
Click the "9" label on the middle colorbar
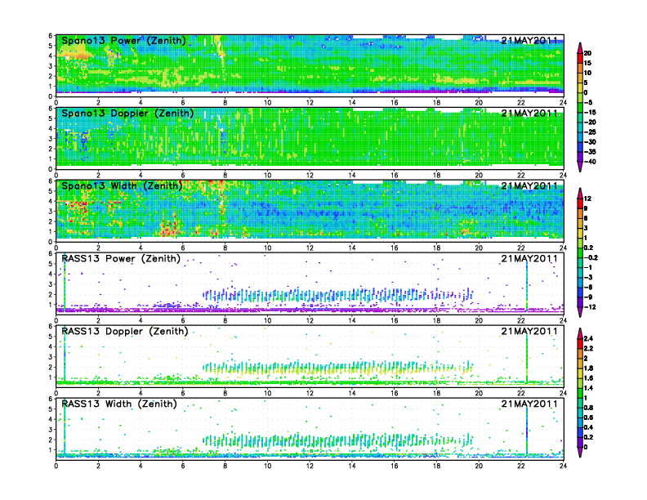tap(586, 208)
